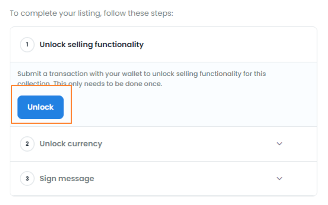Click the light blue step 1 content panel
328x205 pixels.
pyautogui.click(x=194, y=108)
